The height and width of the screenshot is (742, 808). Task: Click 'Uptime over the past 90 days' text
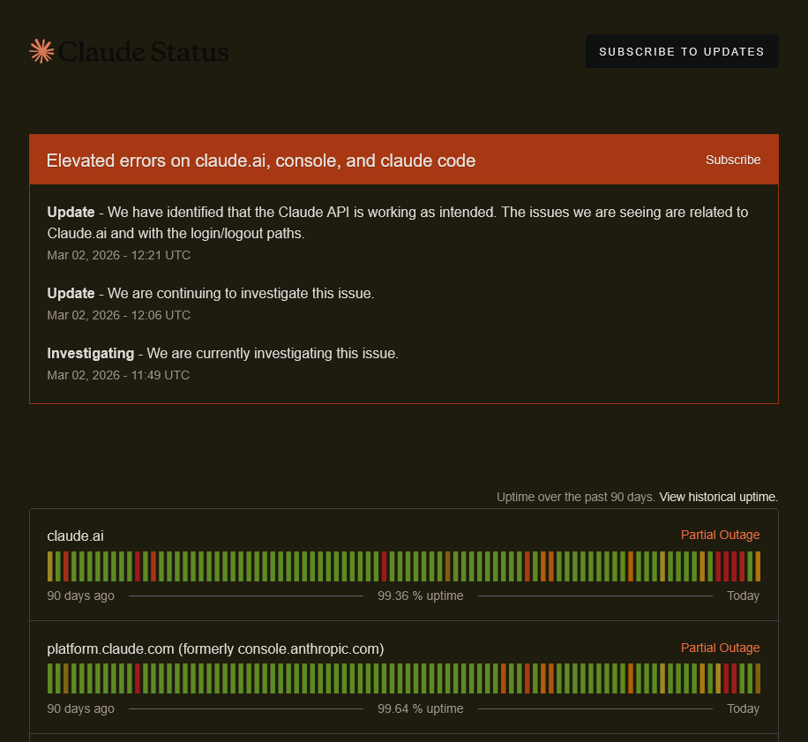tap(576, 497)
